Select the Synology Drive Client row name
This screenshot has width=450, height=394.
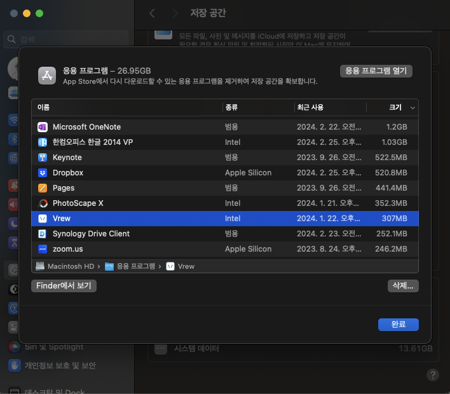point(92,234)
